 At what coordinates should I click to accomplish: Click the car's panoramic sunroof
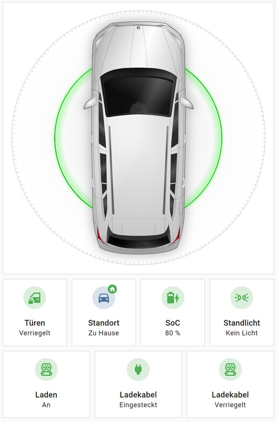(138, 93)
